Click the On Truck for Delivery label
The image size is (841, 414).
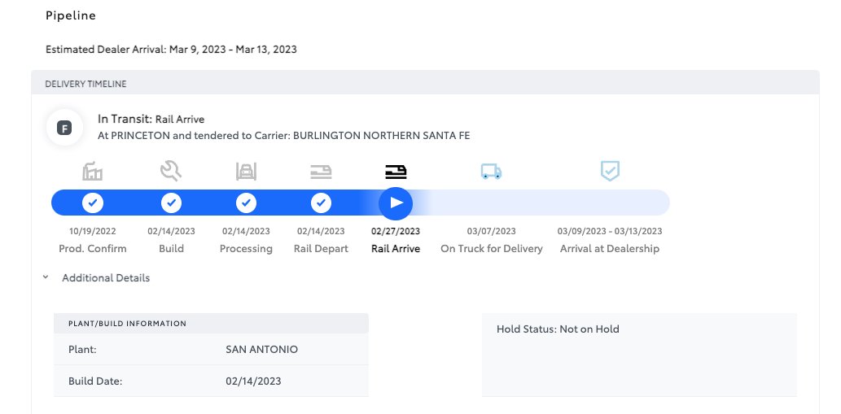tap(491, 249)
